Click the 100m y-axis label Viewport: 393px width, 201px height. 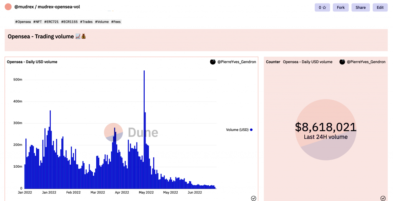pyautogui.click(x=18, y=167)
